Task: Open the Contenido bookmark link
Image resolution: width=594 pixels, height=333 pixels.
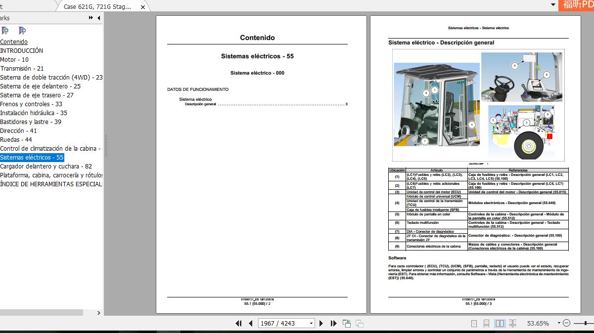Action: pos(14,42)
